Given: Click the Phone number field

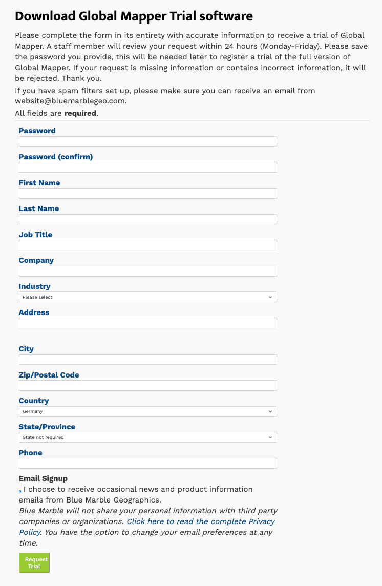Looking at the screenshot, I should (x=147, y=464).
